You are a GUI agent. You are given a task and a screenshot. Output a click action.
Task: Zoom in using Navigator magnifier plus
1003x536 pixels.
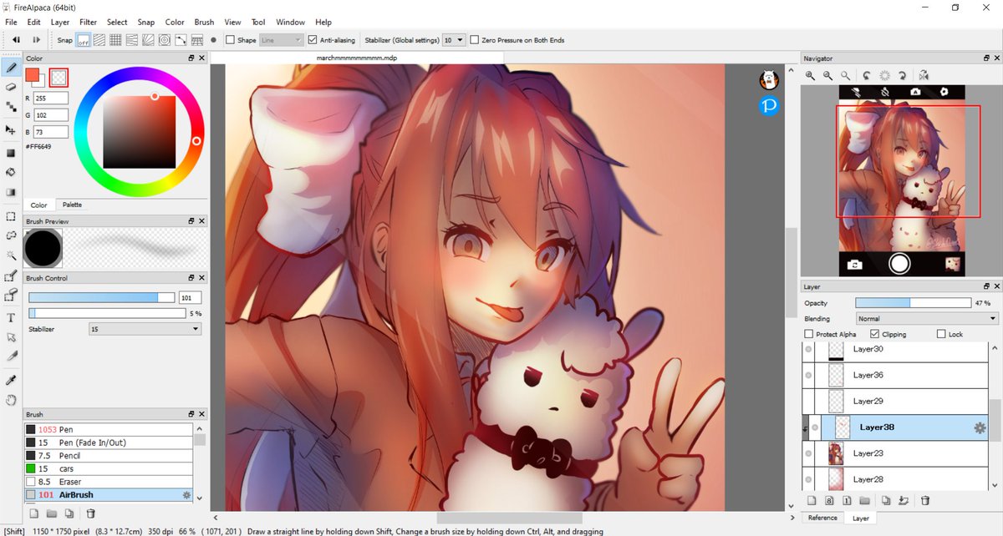click(x=810, y=75)
